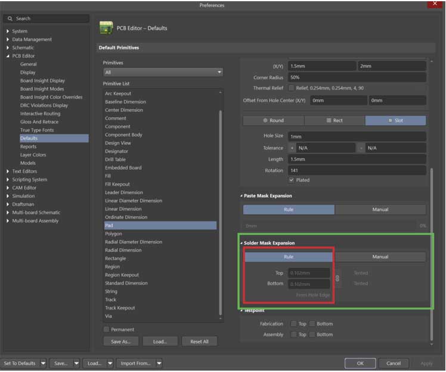The width and height of the screenshot is (446, 372).
Task: Toggle the Plated checkbox
Action: pos(292,180)
